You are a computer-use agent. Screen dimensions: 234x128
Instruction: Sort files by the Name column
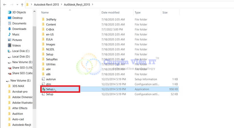[45, 13]
